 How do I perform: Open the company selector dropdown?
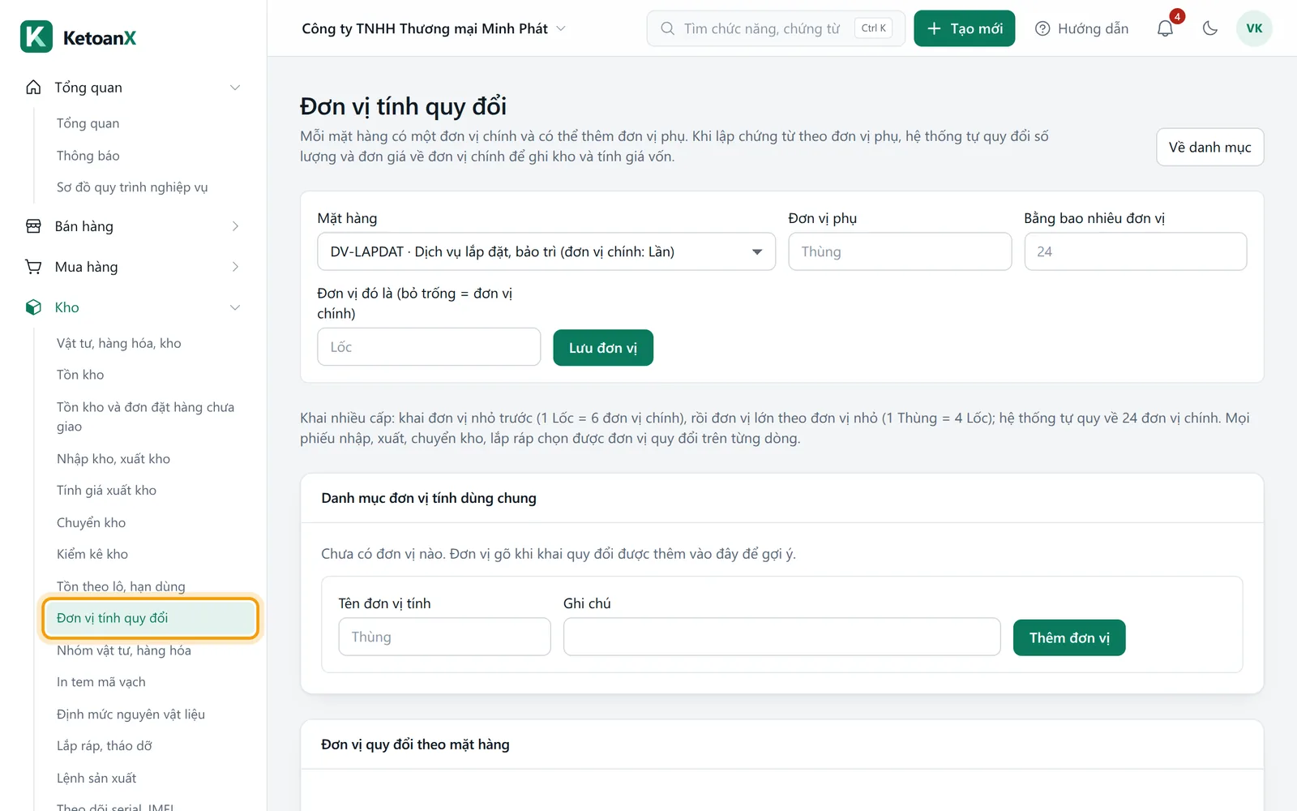click(x=434, y=28)
